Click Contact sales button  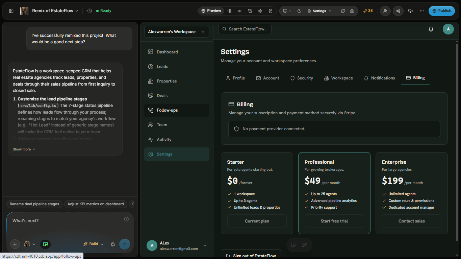click(x=412, y=221)
